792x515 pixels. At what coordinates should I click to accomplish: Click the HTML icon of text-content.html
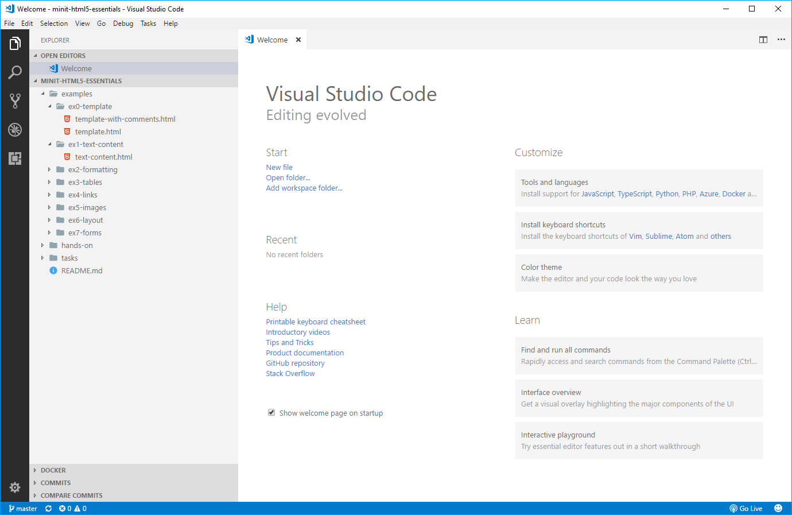coord(67,157)
